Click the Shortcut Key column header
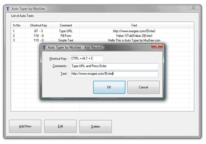206x144 pixels. tap(38, 25)
